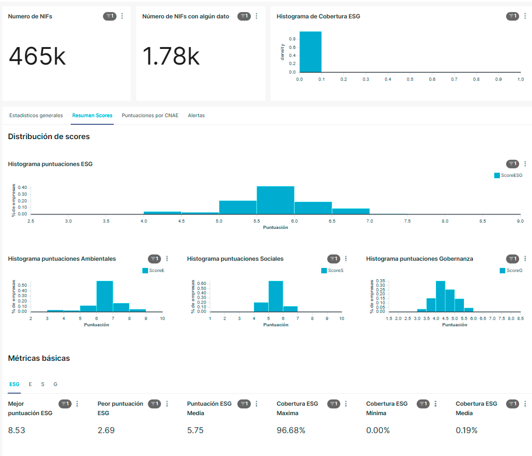Click filter badge on Número de NIFs con algún dato
Viewport: 532px width, 456px height.
click(x=244, y=16)
